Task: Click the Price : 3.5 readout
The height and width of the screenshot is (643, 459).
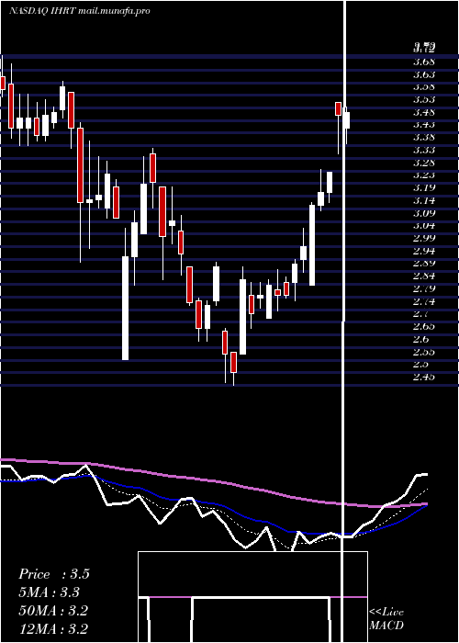Action: (x=54, y=574)
